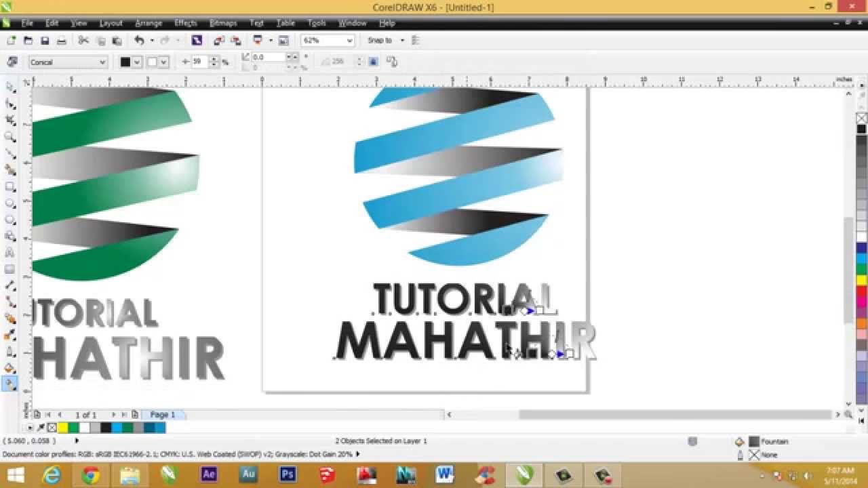Go to the previous page arrow

point(60,414)
